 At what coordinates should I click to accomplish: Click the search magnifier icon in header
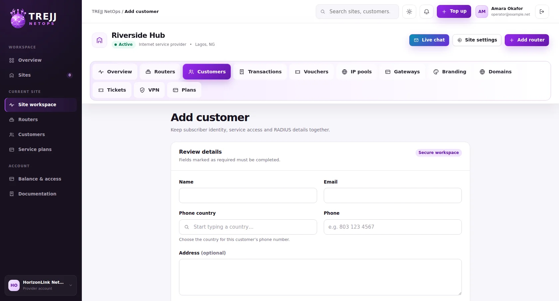(323, 12)
